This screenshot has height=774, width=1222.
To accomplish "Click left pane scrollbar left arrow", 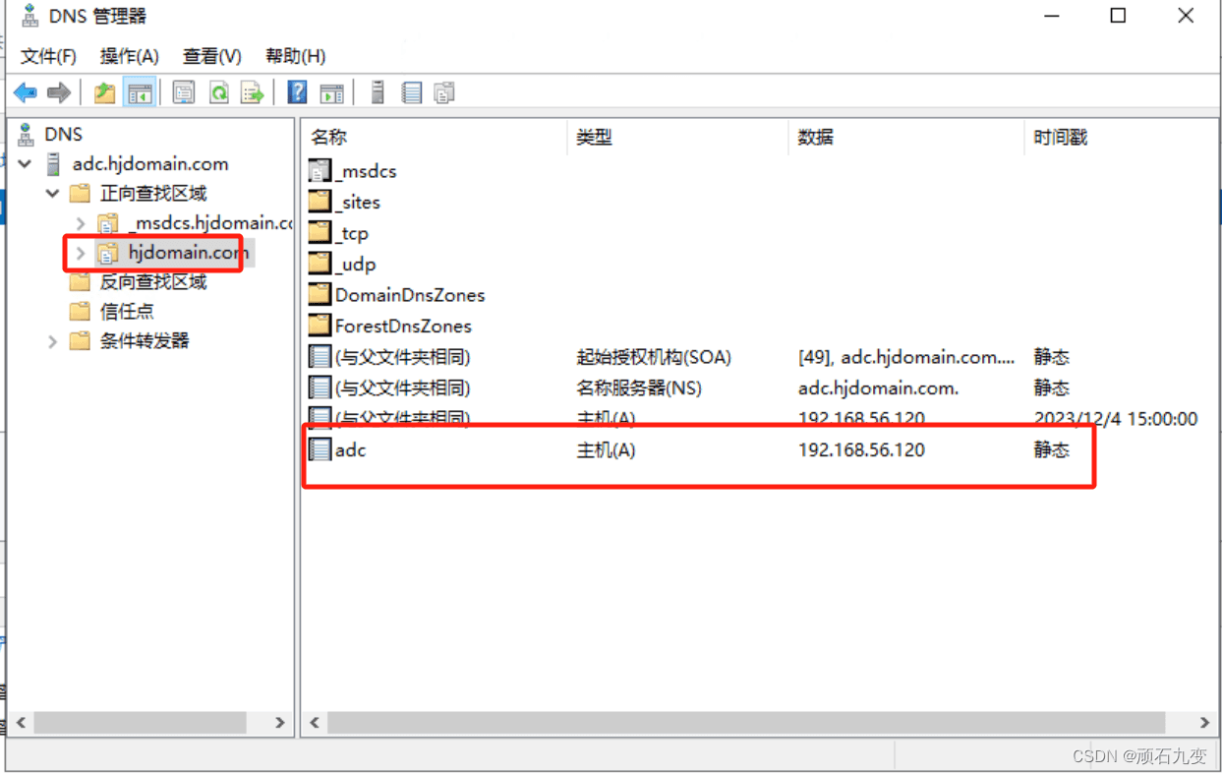I will point(21,722).
